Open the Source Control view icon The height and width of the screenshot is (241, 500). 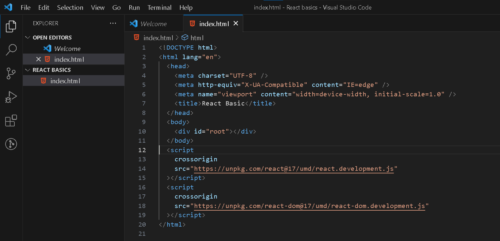tap(11, 73)
